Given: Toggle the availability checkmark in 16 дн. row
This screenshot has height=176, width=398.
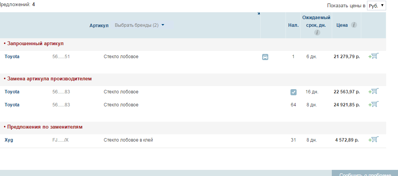Looking at the screenshot, I should (293, 92).
